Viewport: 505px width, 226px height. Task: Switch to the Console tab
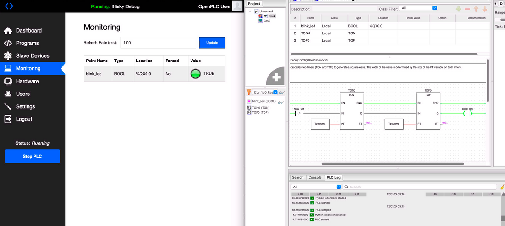[314, 177]
